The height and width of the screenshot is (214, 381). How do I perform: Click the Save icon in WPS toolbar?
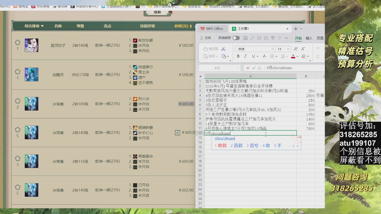pos(246,38)
